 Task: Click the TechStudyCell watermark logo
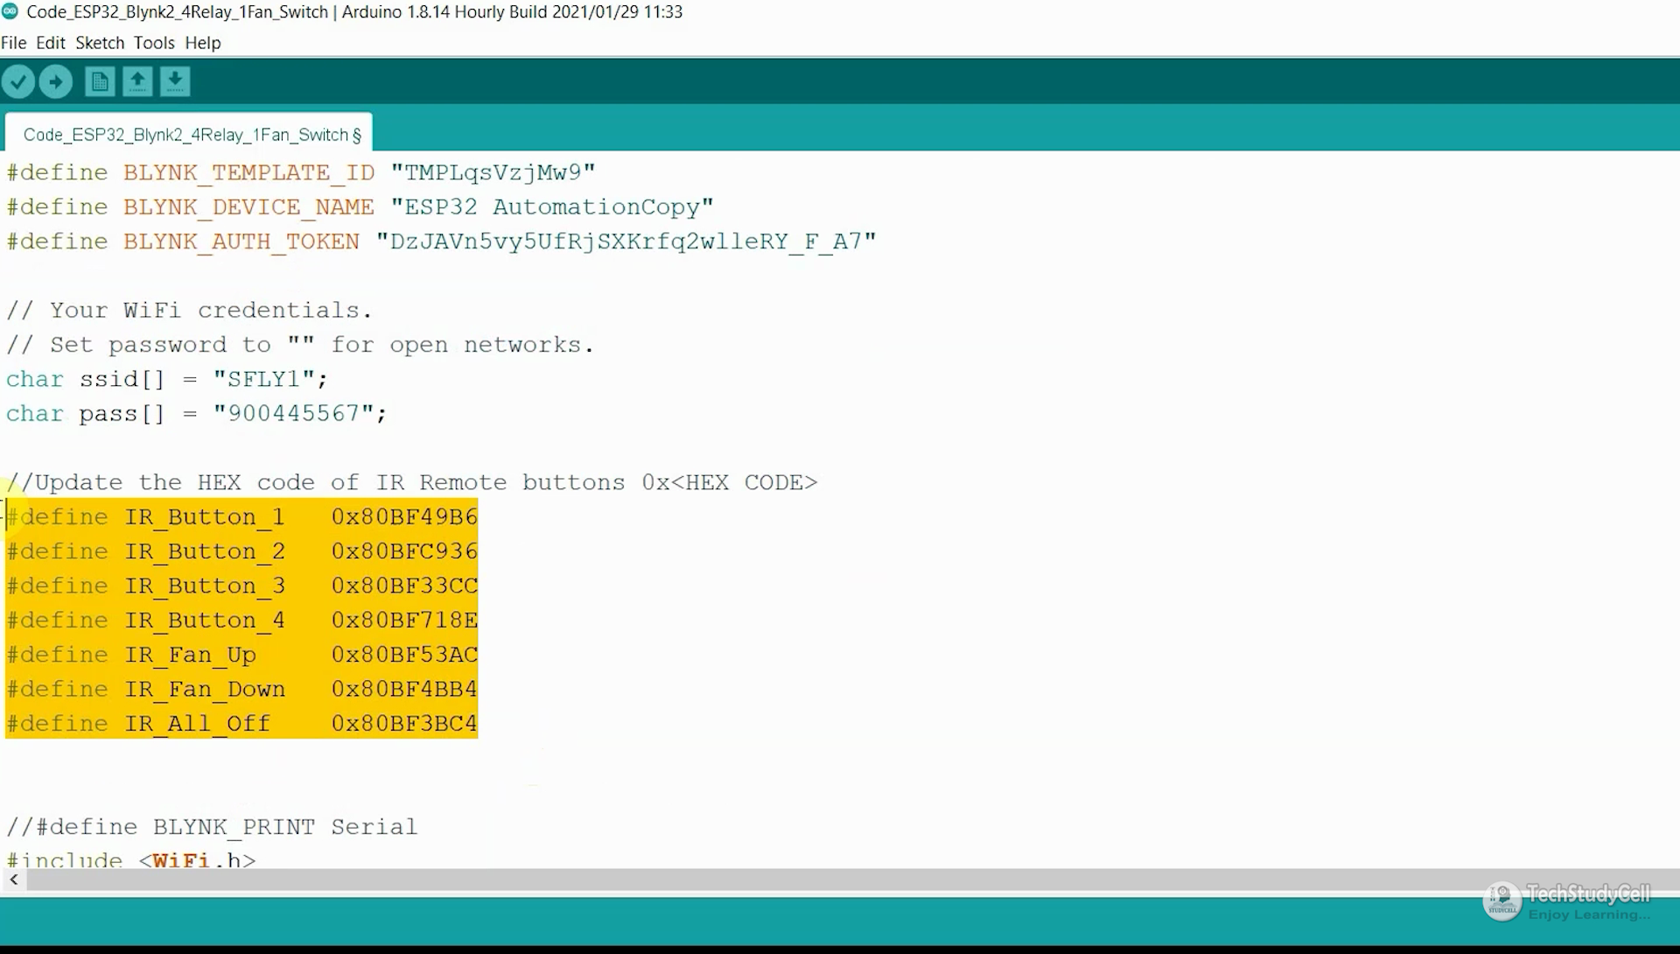1502,900
